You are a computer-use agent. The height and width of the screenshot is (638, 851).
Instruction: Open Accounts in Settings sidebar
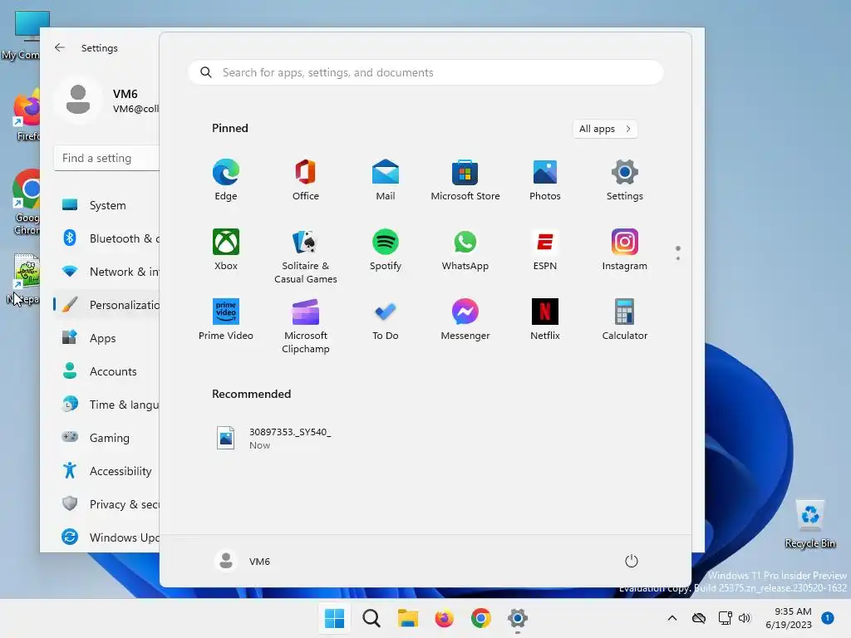(107, 371)
